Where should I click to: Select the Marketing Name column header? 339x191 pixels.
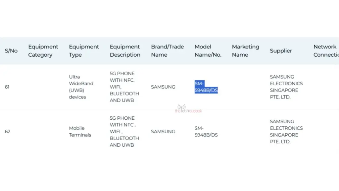(245, 51)
